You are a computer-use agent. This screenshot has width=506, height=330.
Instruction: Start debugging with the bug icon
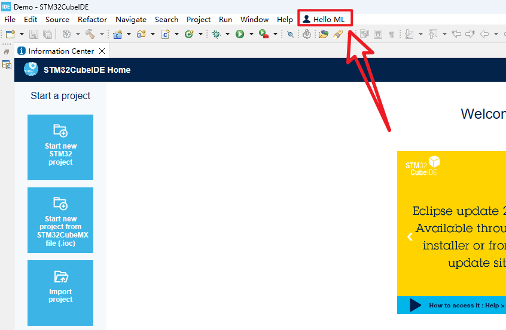tap(216, 34)
